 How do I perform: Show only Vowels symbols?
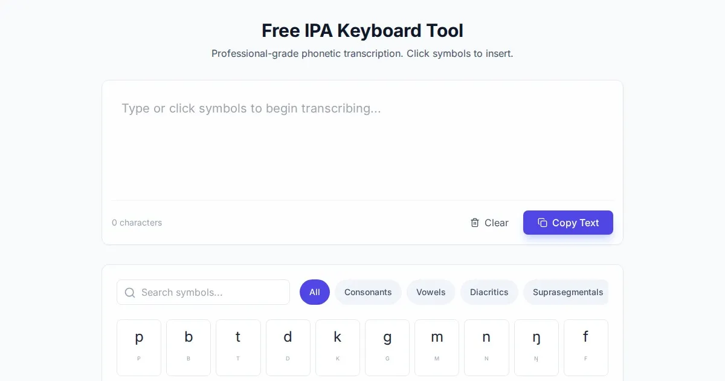click(x=431, y=292)
